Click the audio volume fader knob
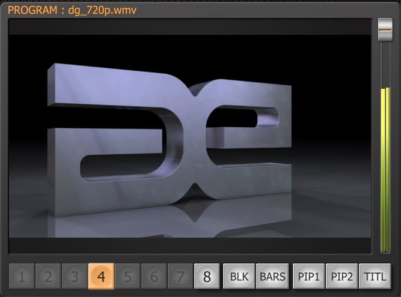Screen dimensions: 401x297 [385, 29]
